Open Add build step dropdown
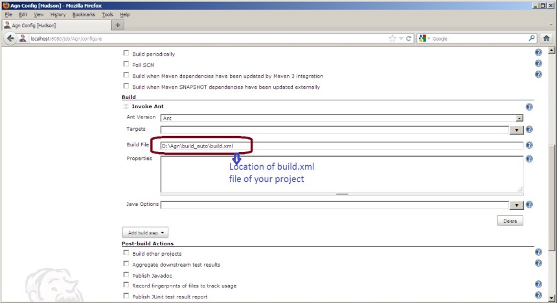This screenshot has height=303, width=557. tap(145, 232)
